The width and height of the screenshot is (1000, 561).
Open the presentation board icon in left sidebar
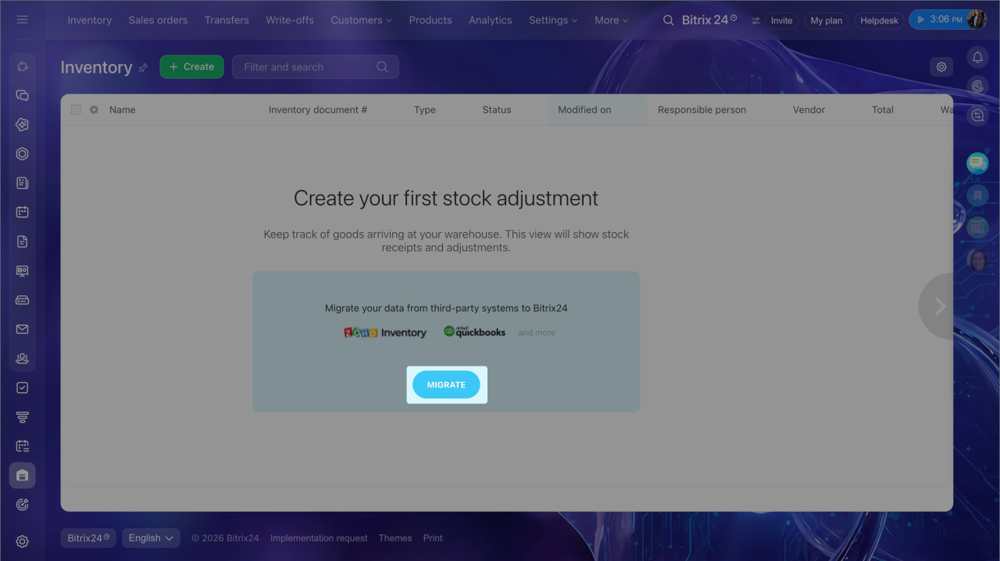(x=22, y=271)
